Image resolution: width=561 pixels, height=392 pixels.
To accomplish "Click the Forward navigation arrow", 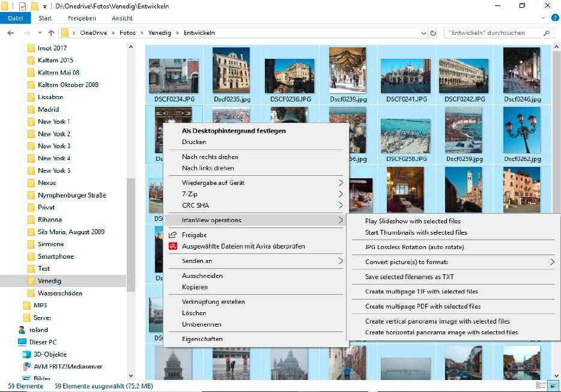I will pyautogui.click(x=27, y=33).
